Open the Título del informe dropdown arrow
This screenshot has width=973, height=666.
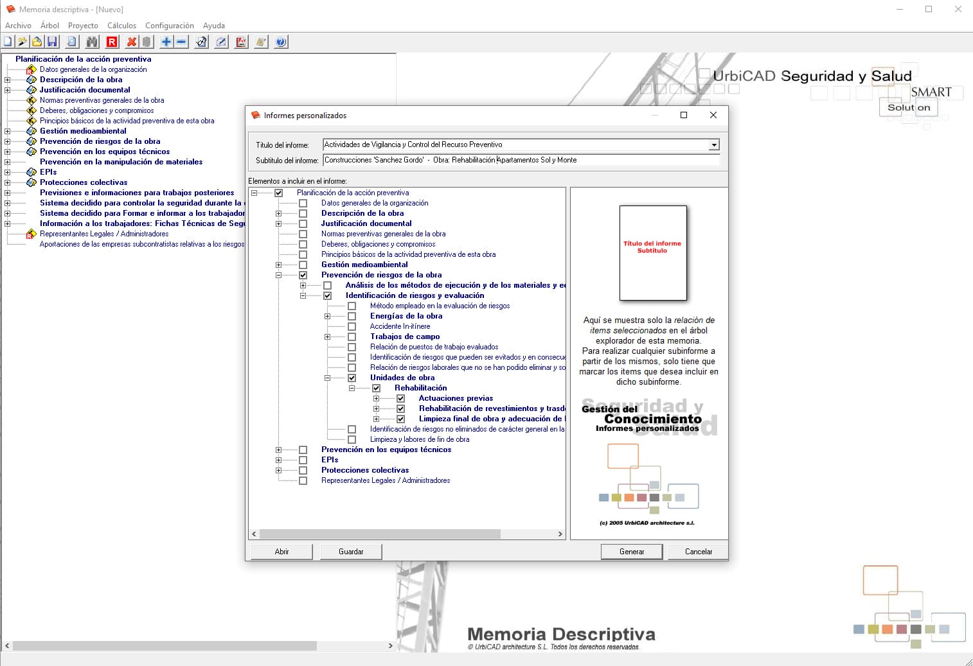pos(714,145)
